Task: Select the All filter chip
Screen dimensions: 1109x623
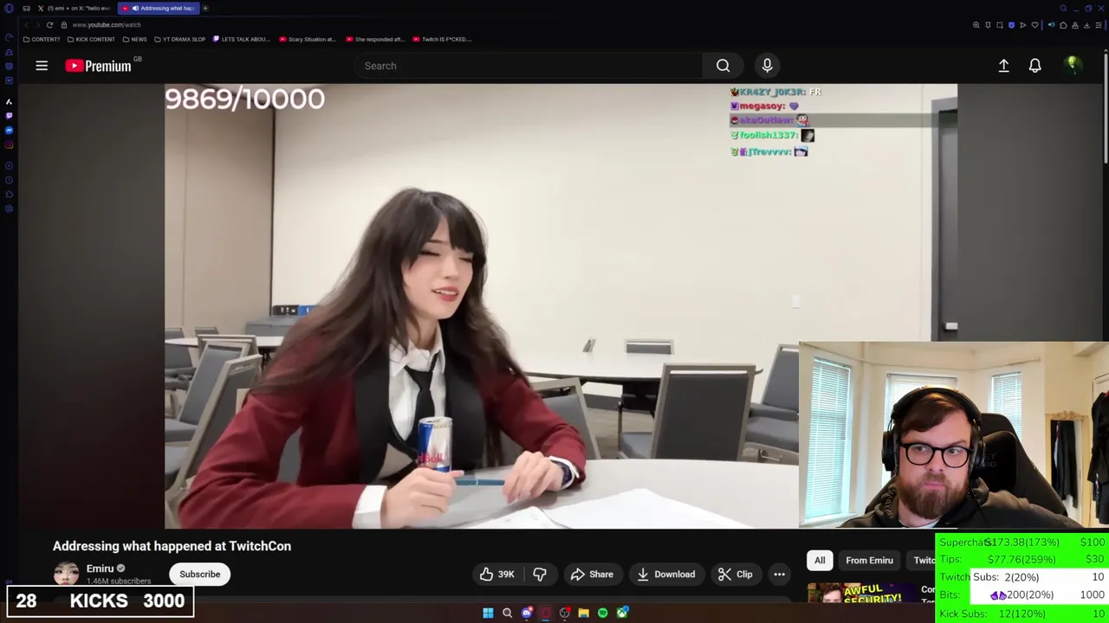Action: (x=820, y=561)
